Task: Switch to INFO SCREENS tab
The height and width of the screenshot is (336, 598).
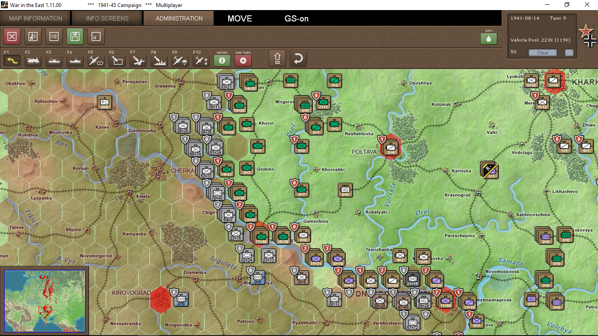Action: (107, 18)
